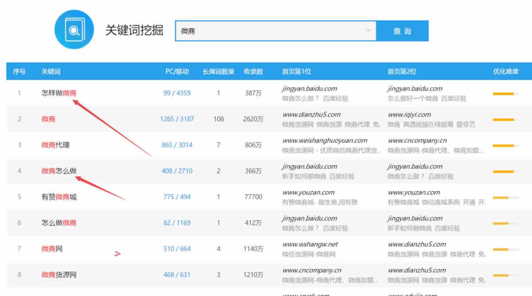
Task: Open the keyword 微商代理
Action: click(55, 145)
